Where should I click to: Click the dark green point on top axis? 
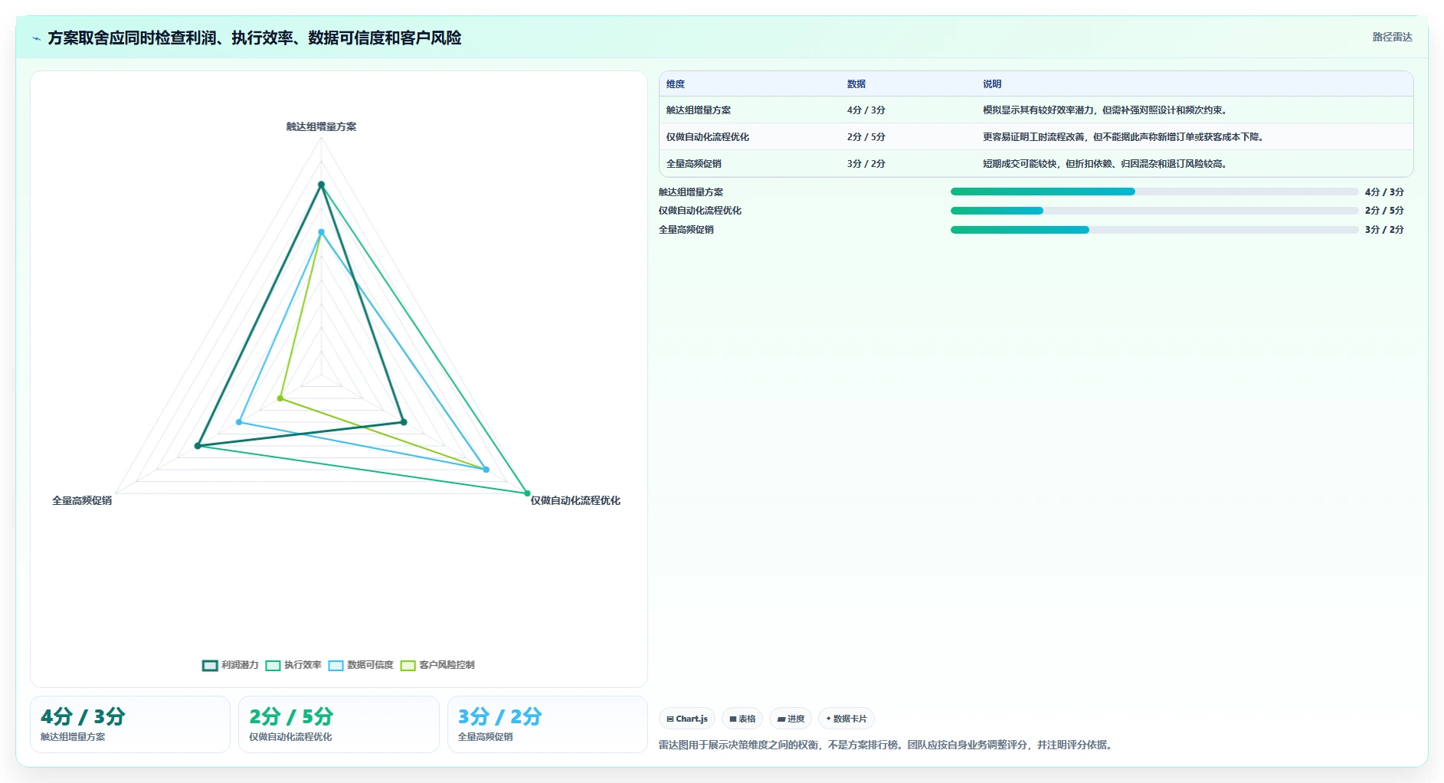point(321,185)
